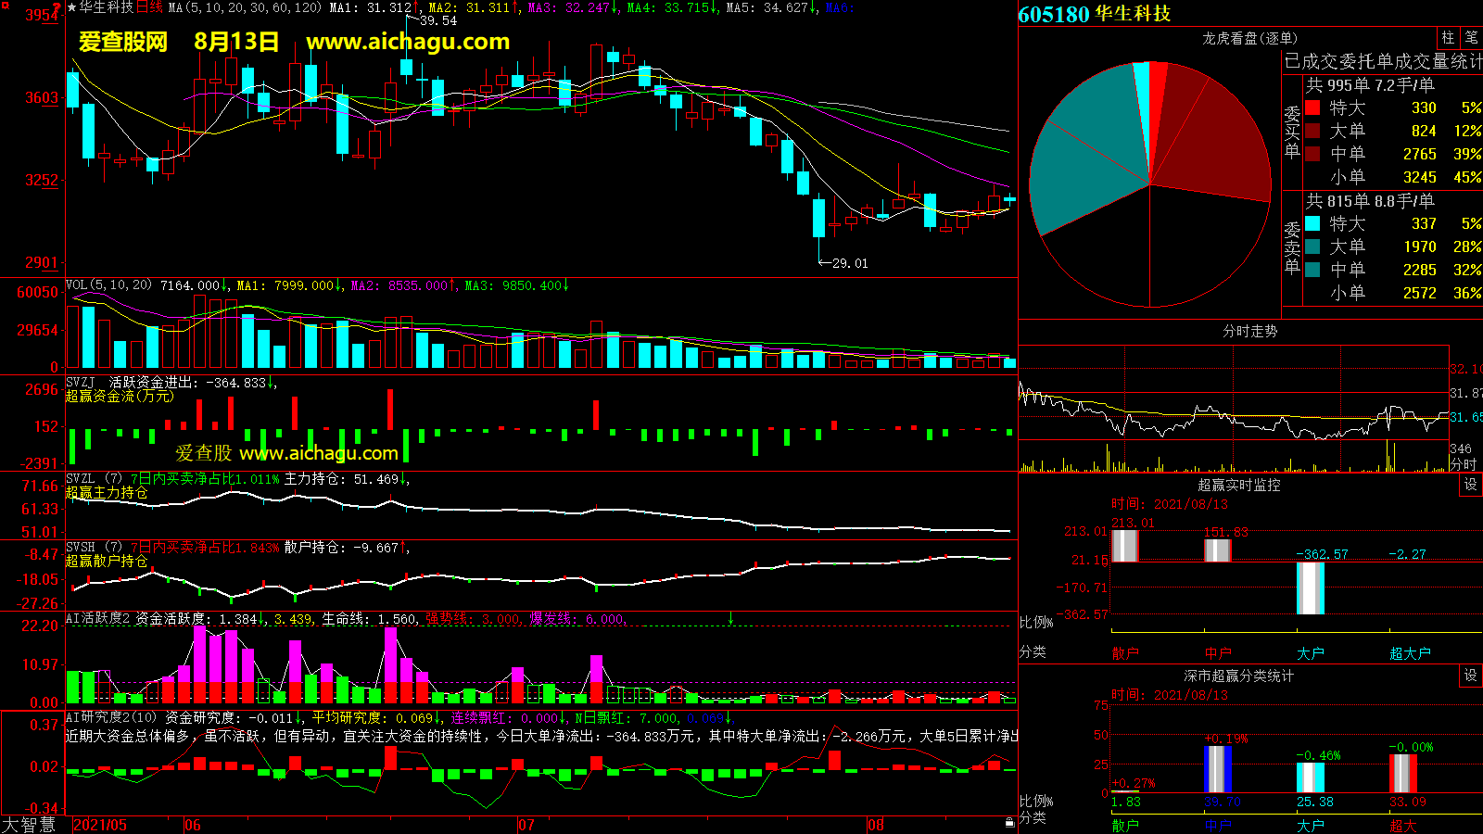Click the MA(5,10,20,30,60,120) indicator parameters
Screen dimensions: 1483x834
[245, 7]
